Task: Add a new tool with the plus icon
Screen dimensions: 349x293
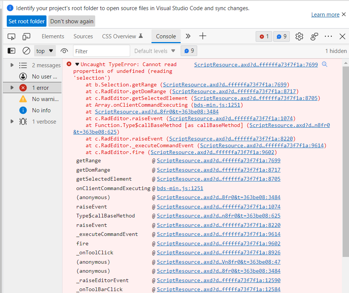Action: tap(203, 36)
